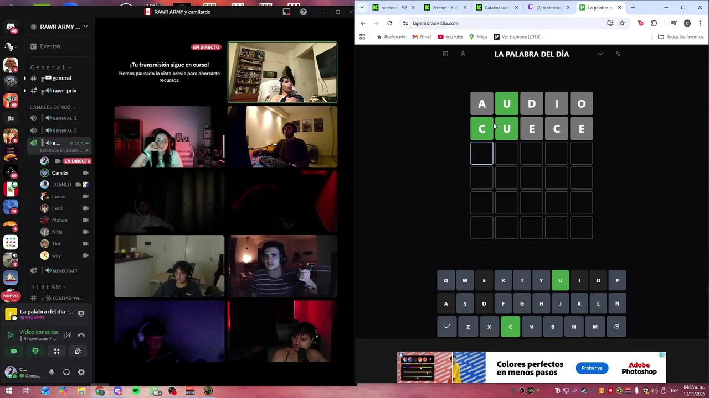Close the La palabra del día tab

pyautogui.click(x=619, y=8)
